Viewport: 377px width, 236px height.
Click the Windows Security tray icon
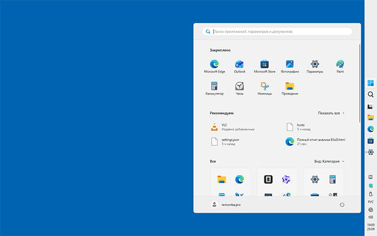(x=371, y=186)
